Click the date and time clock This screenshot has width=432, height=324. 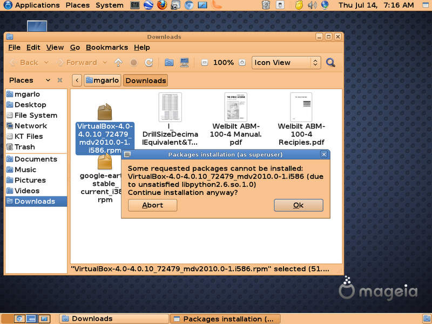tap(376, 5)
